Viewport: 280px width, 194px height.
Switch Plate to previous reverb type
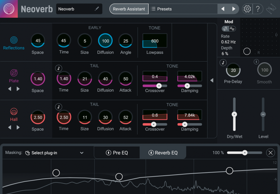click(10, 89)
